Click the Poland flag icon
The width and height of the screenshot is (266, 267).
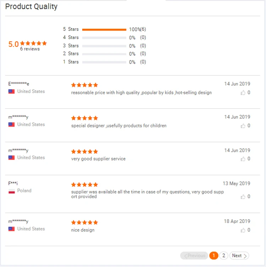tap(12, 191)
